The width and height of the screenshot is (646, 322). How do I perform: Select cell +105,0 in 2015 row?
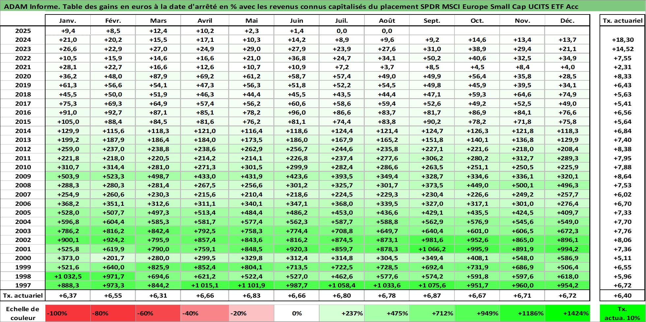pos(68,122)
